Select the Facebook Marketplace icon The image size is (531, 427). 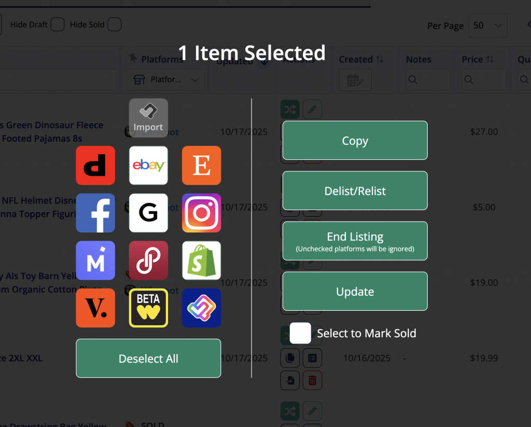coord(95,213)
